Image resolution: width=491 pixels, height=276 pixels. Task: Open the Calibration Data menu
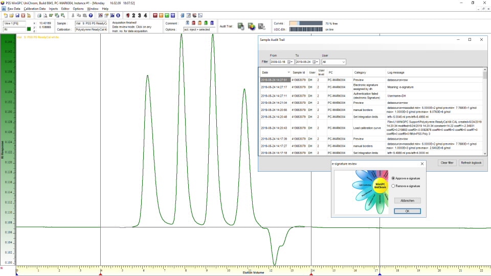[x=35, y=9]
